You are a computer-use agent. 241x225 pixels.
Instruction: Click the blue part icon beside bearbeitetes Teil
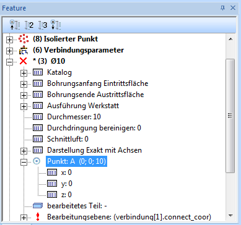click(x=38, y=205)
